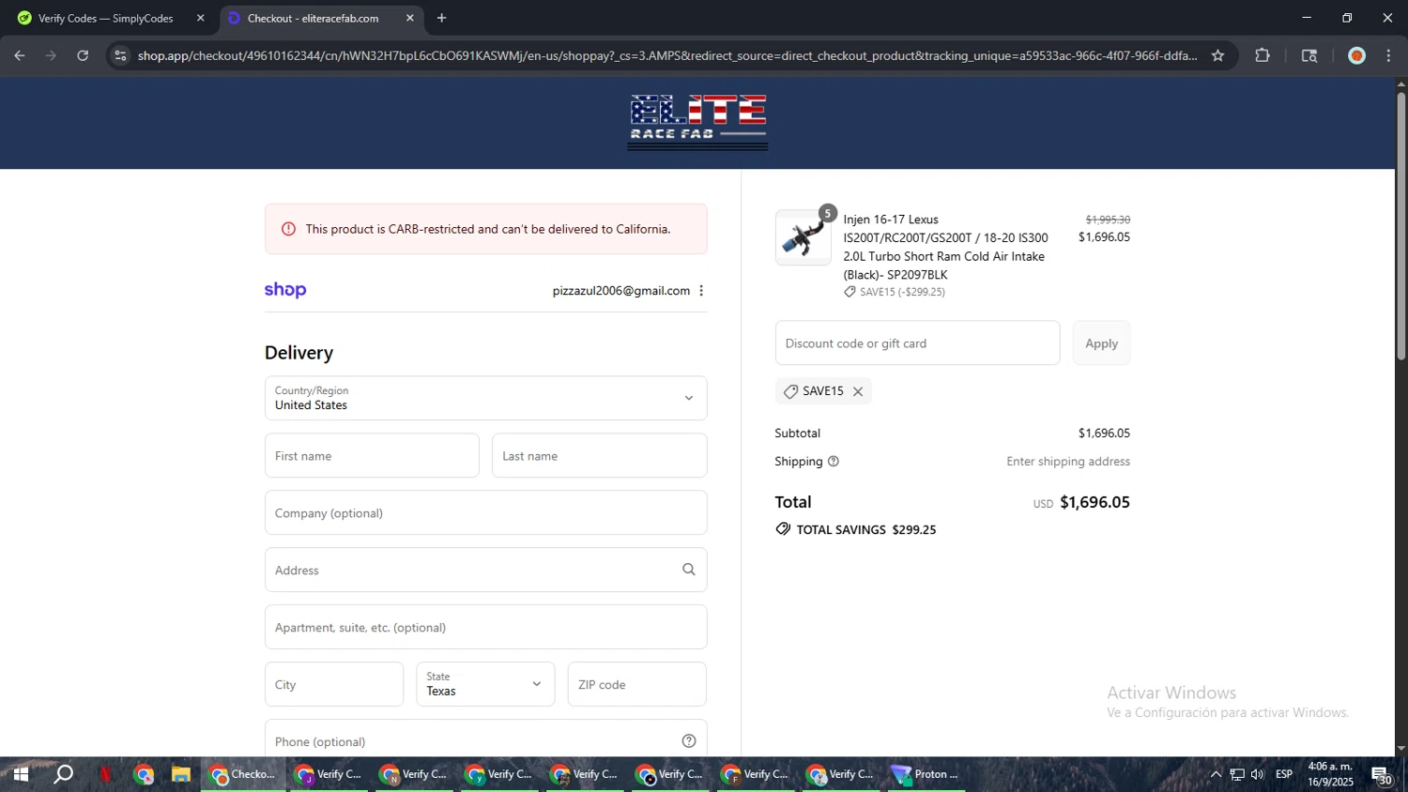Image resolution: width=1408 pixels, height=792 pixels.
Task: Switch to Verify Codes — SimplyCodes tab
Action: pyautogui.click(x=105, y=18)
